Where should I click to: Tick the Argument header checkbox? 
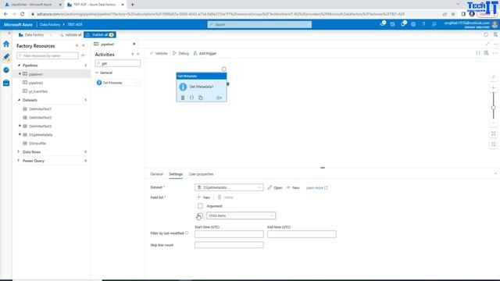(200, 206)
